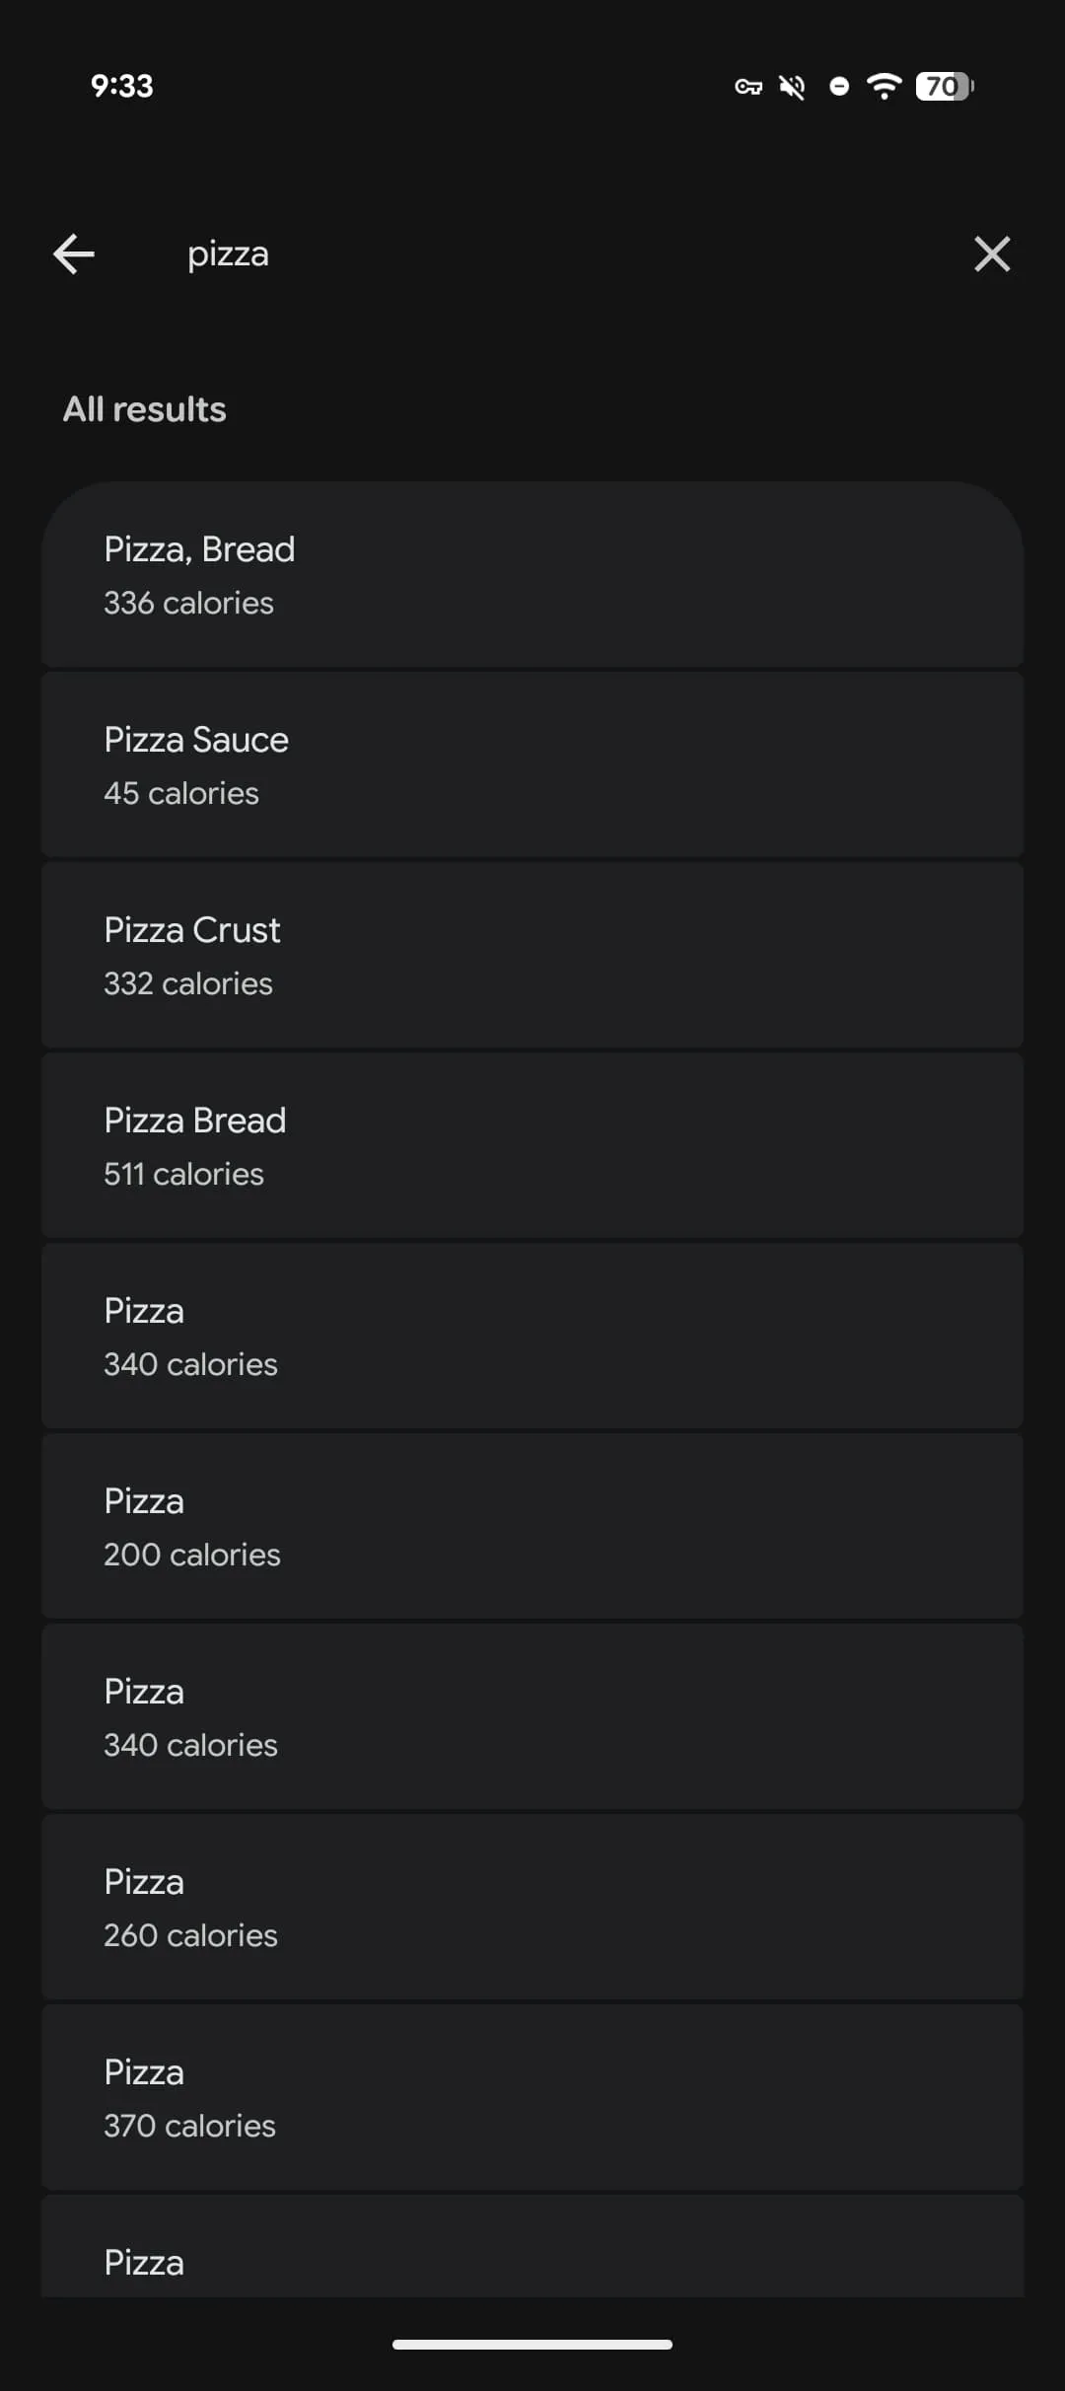Go back using the arrow icon
This screenshot has width=1065, height=2391.
tap(74, 254)
